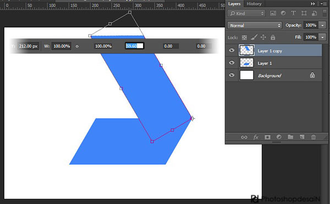The width and height of the screenshot is (330, 204).
Task: Open the Opacity slider arrow
Action: click(x=322, y=25)
